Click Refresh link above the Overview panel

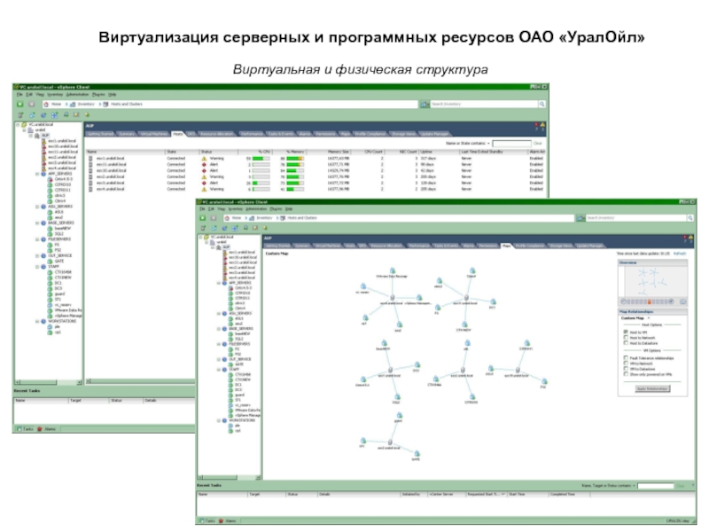(x=680, y=254)
